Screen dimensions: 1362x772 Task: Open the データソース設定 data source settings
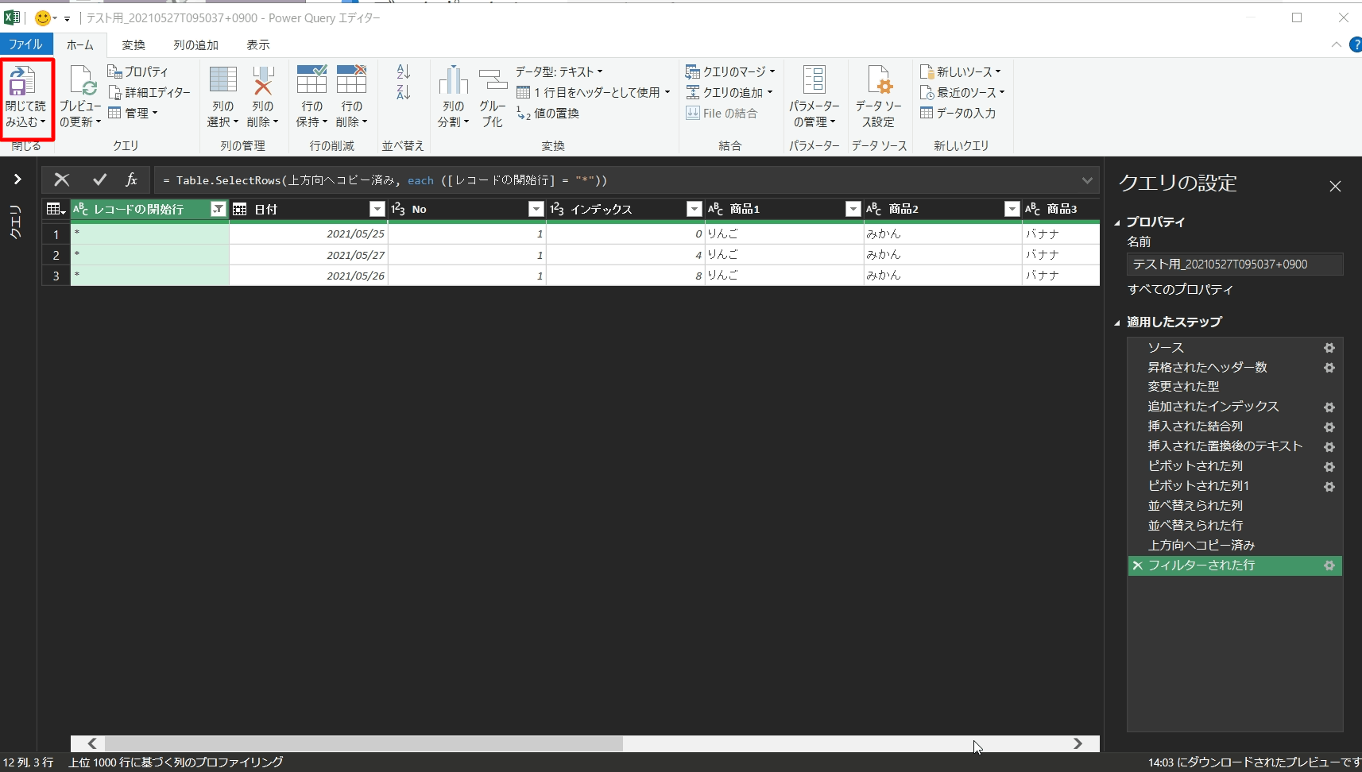(x=878, y=82)
